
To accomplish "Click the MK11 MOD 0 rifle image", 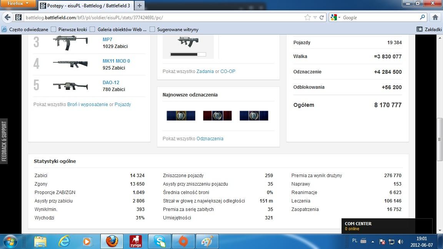I will click(x=70, y=64).
